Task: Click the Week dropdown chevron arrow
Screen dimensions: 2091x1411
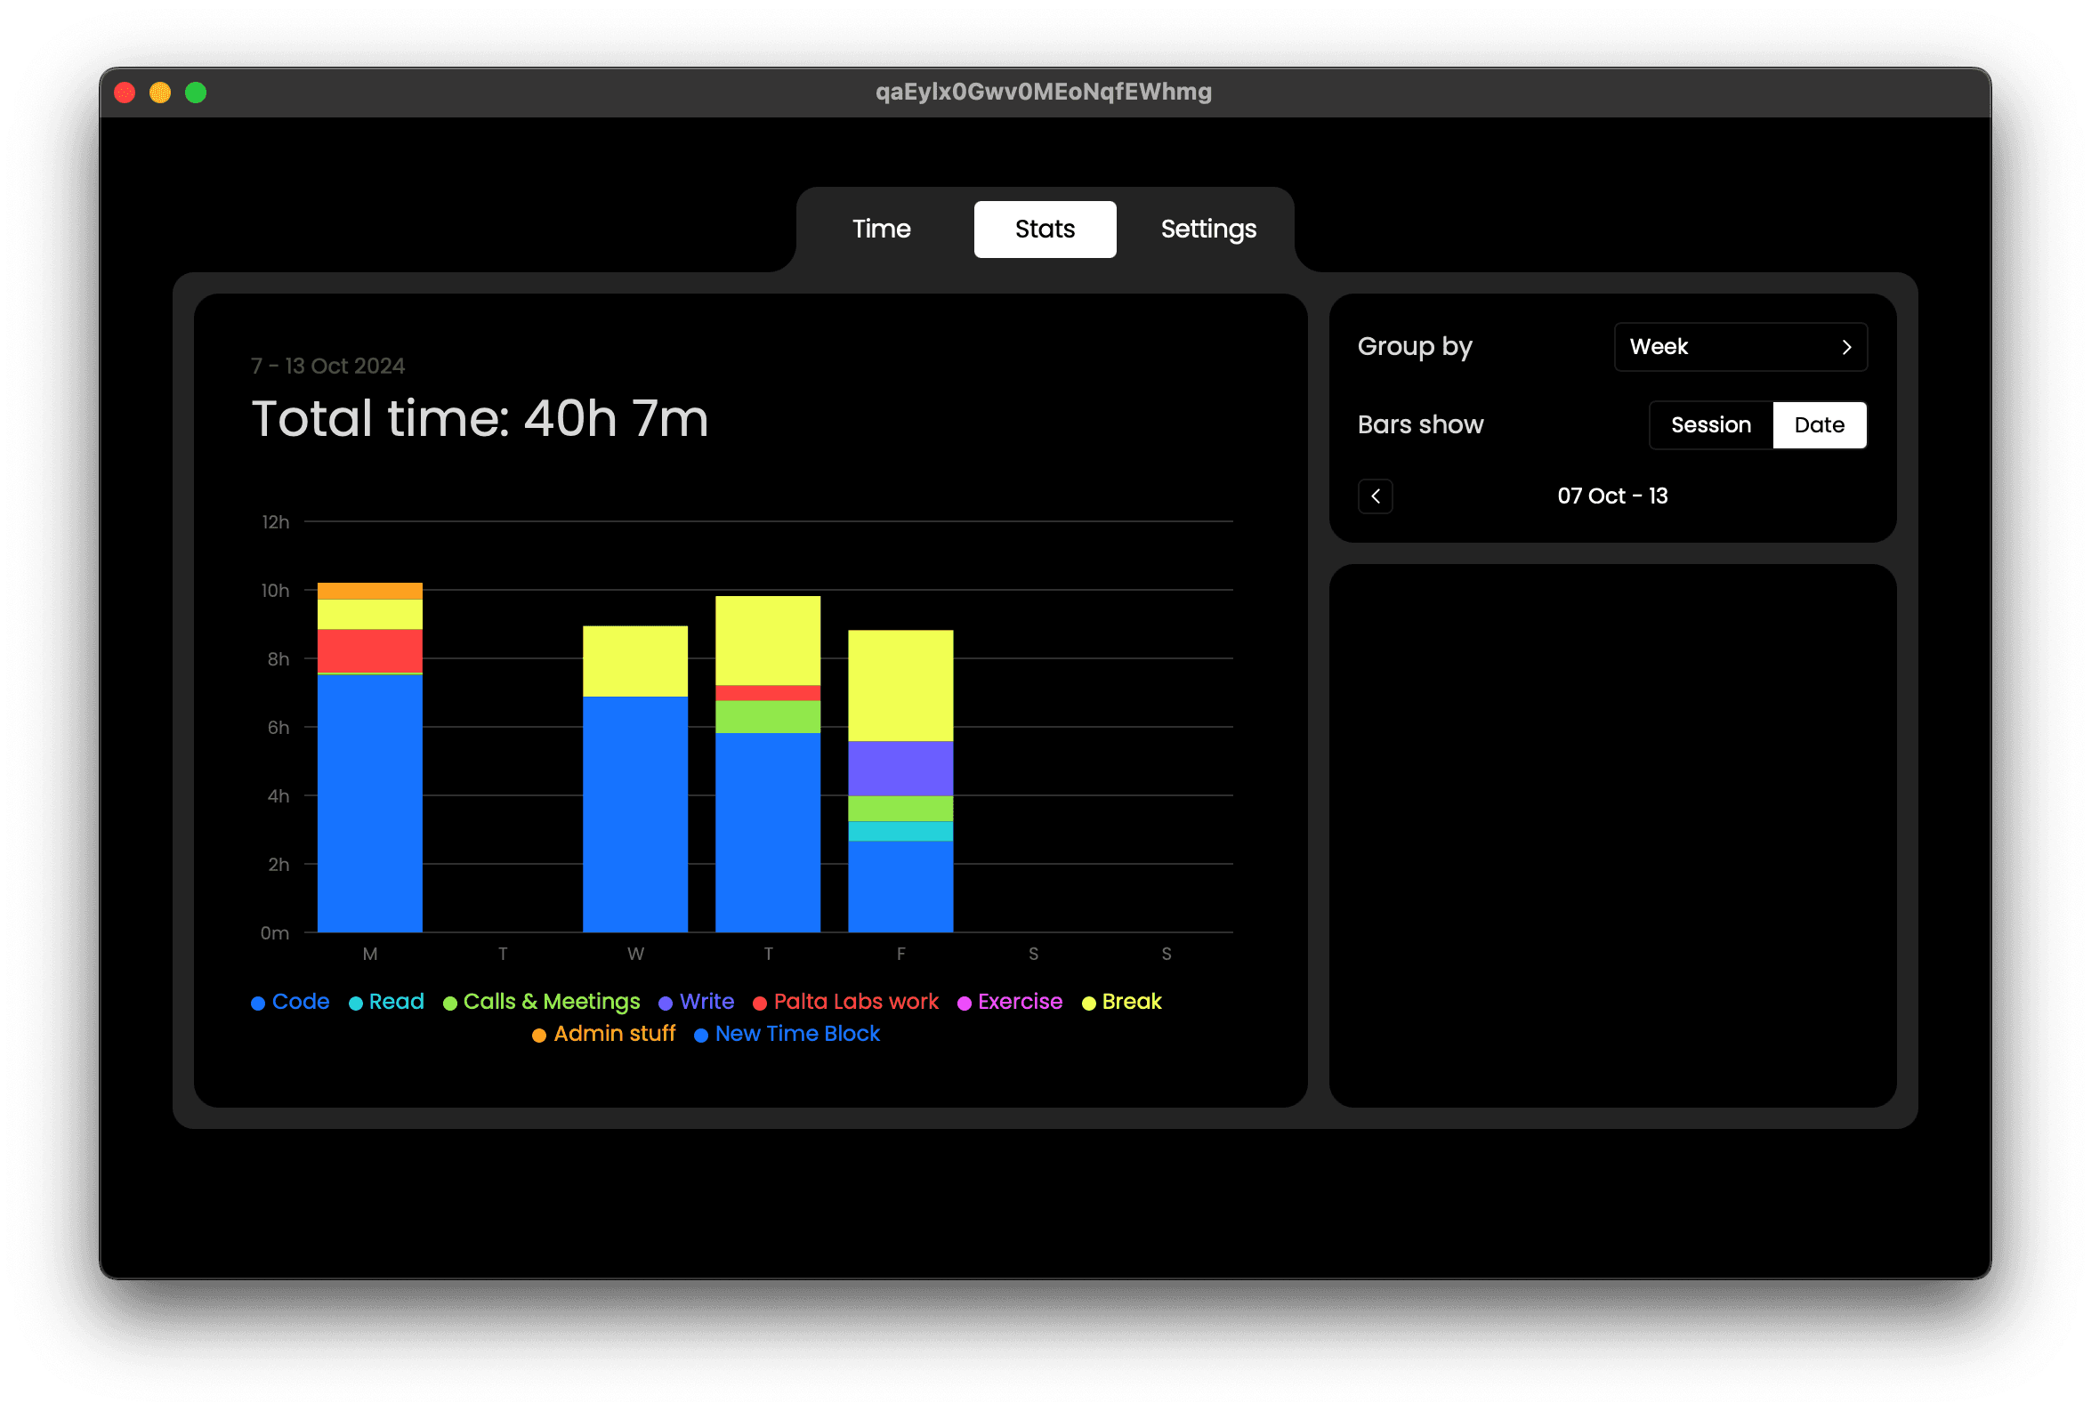Action: point(1846,347)
